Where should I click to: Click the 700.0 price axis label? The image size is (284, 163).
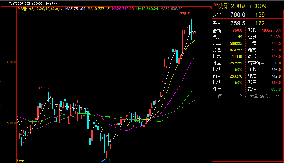(11, 62)
